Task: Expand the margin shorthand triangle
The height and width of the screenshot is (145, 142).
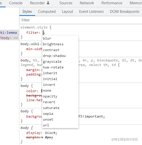Action: tap(42, 137)
